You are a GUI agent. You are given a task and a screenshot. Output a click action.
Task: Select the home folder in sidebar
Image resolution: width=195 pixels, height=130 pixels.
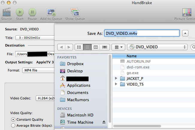pos(74,78)
